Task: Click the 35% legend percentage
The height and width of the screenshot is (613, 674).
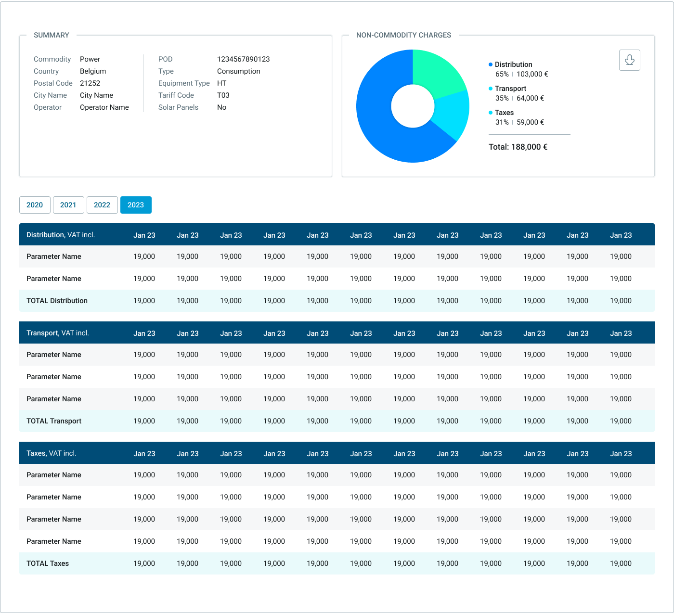Action: pyautogui.click(x=502, y=98)
